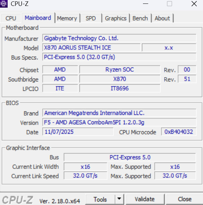
Task: Click the Tools button
Action: 100,199
